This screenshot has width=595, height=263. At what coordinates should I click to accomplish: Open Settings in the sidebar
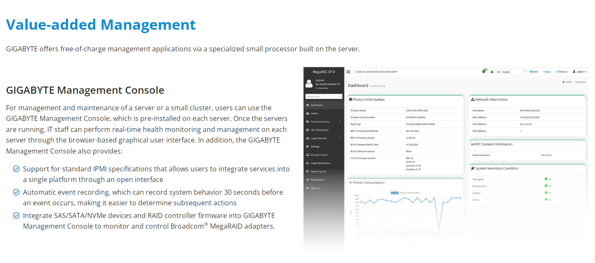pos(324,146)
